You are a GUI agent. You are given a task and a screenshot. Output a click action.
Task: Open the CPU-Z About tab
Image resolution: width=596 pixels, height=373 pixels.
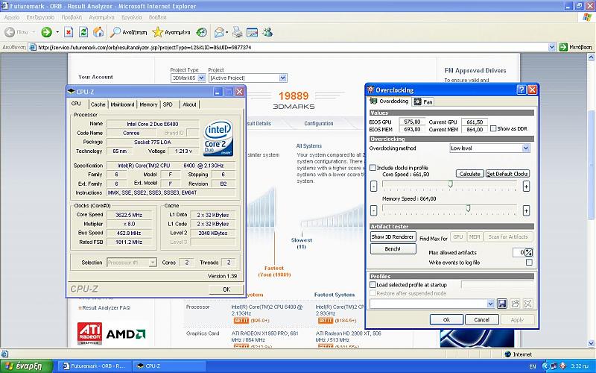coord(189,104)
